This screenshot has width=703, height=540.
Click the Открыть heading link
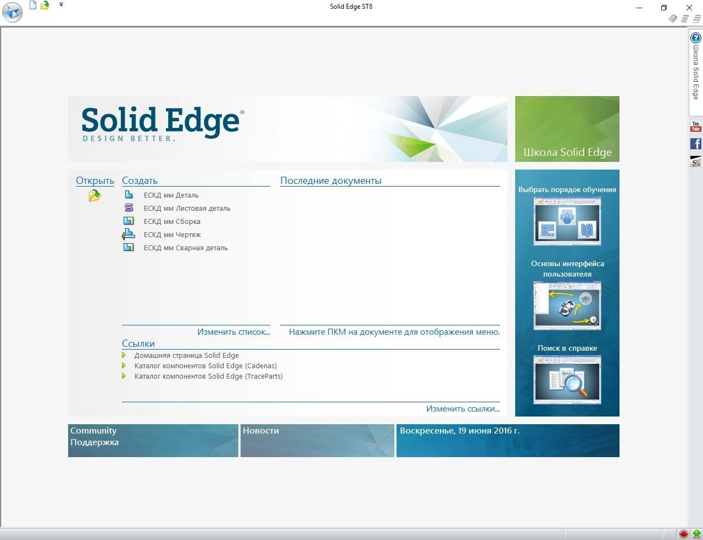click(x=95, y=181)
